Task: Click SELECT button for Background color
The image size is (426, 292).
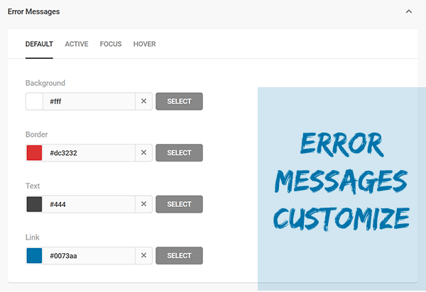Action: click(x=179, y=101)
